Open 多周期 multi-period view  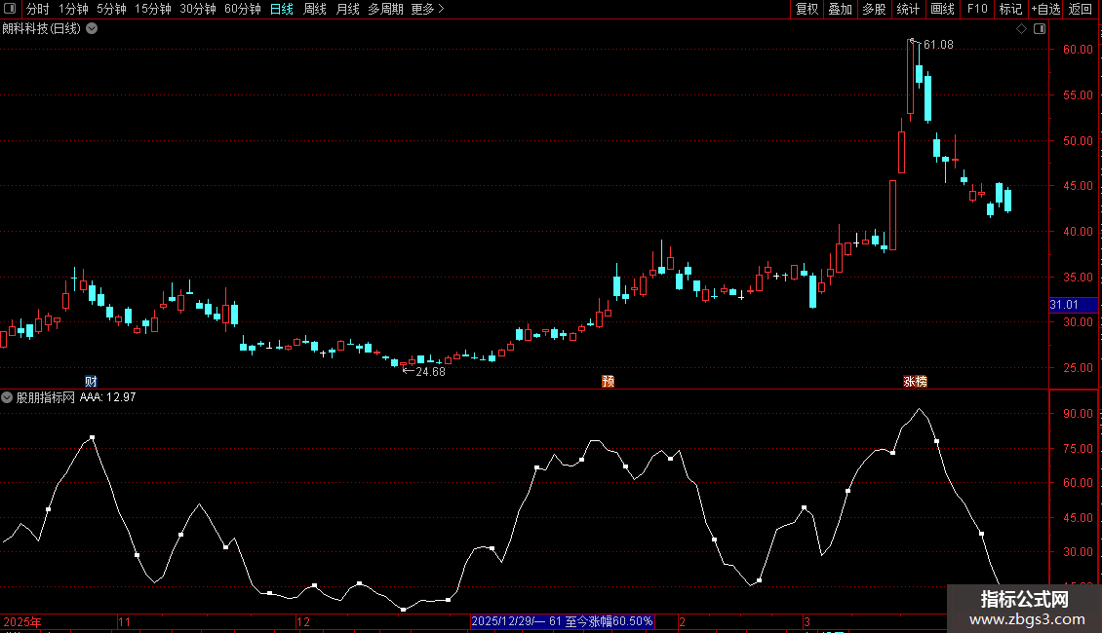pos(386,9)
